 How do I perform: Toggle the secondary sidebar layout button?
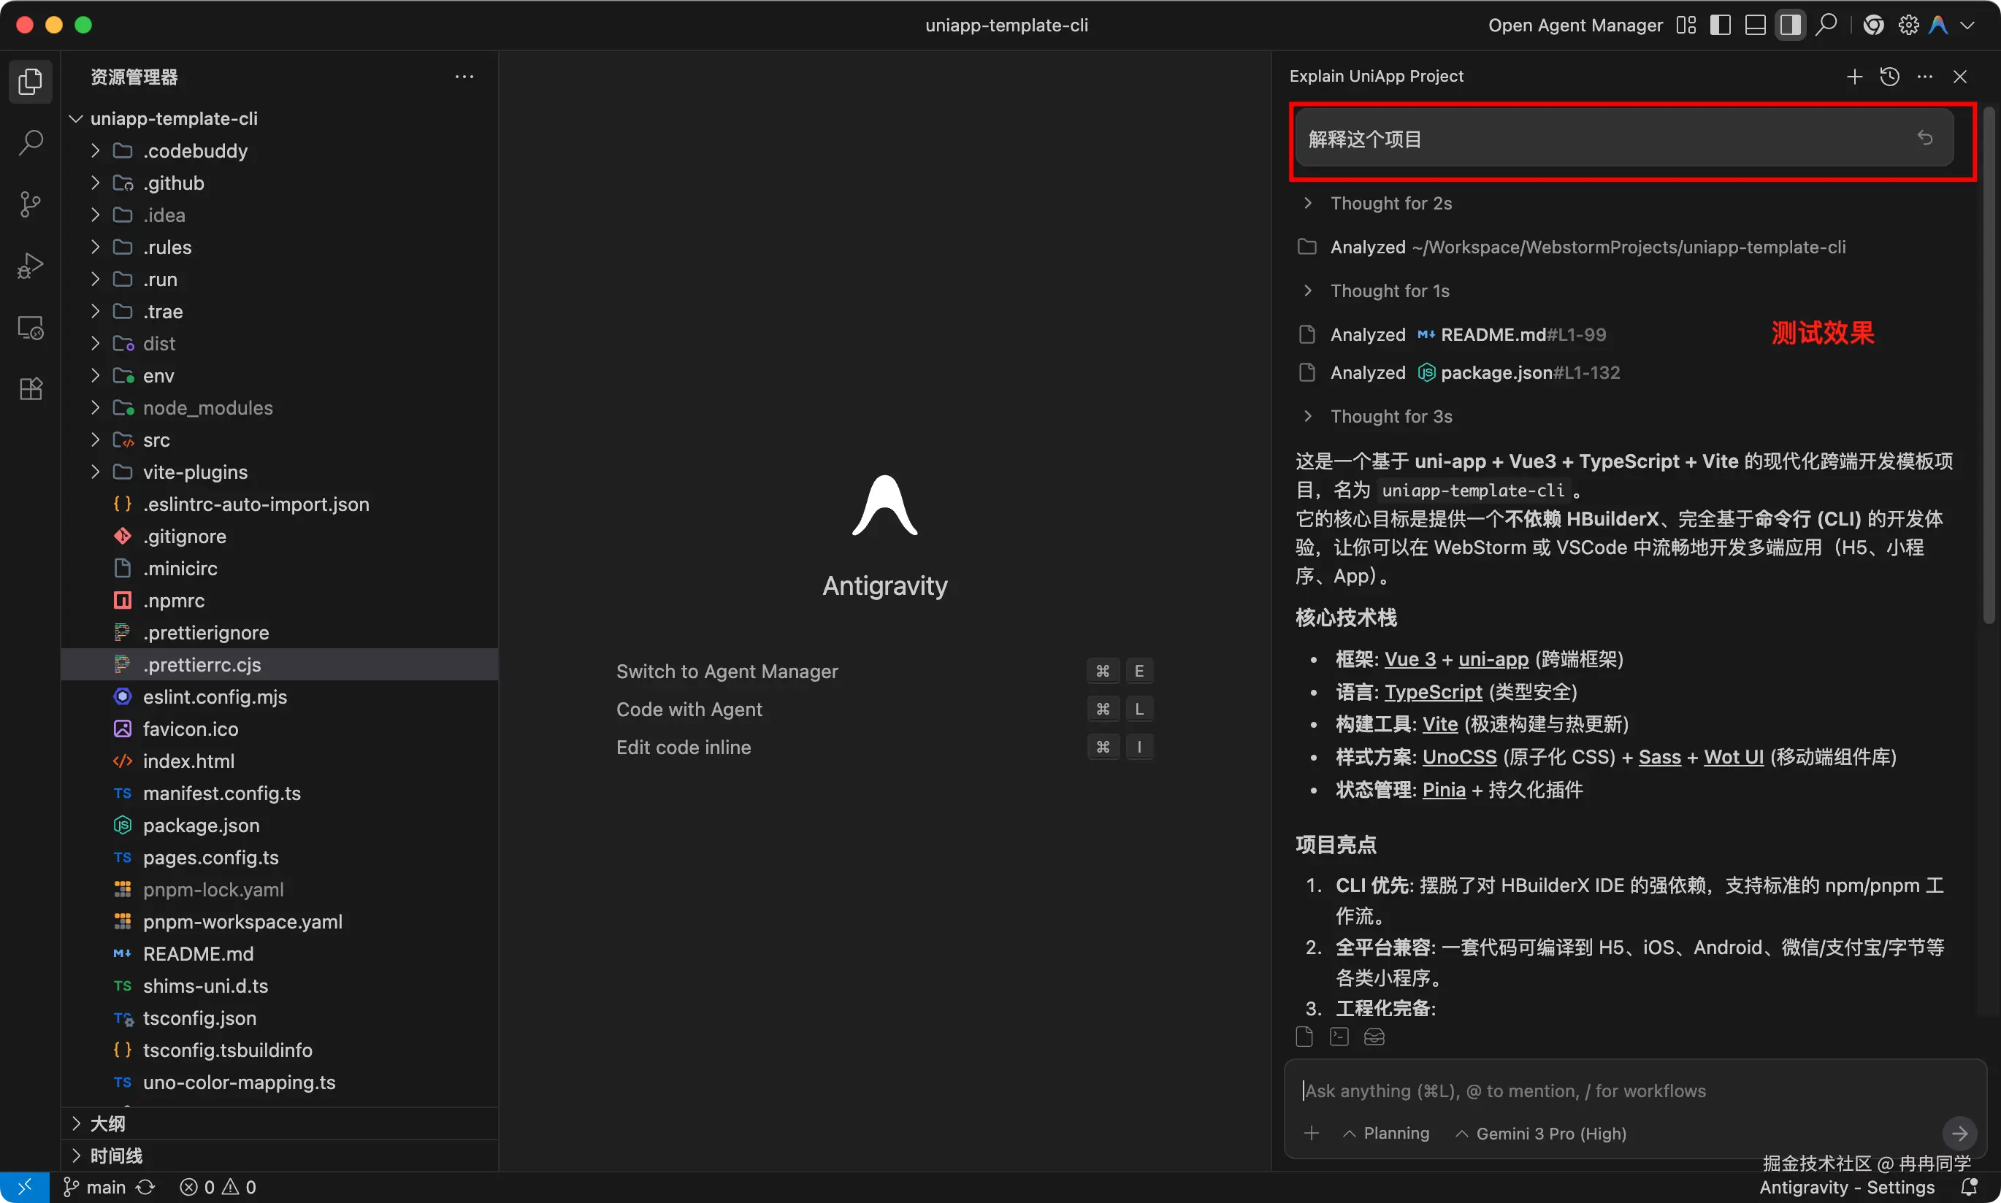[x=1790, y=25]
